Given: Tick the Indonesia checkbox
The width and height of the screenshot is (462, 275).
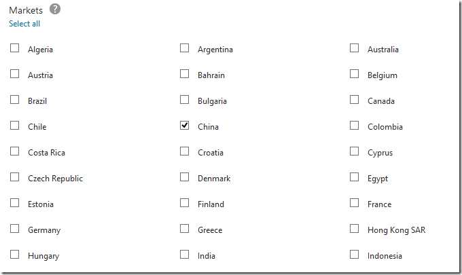Looking at the screenshot, I should pyautogui.click(x=355, y=255).
